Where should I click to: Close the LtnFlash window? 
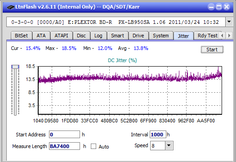(227, 7)
